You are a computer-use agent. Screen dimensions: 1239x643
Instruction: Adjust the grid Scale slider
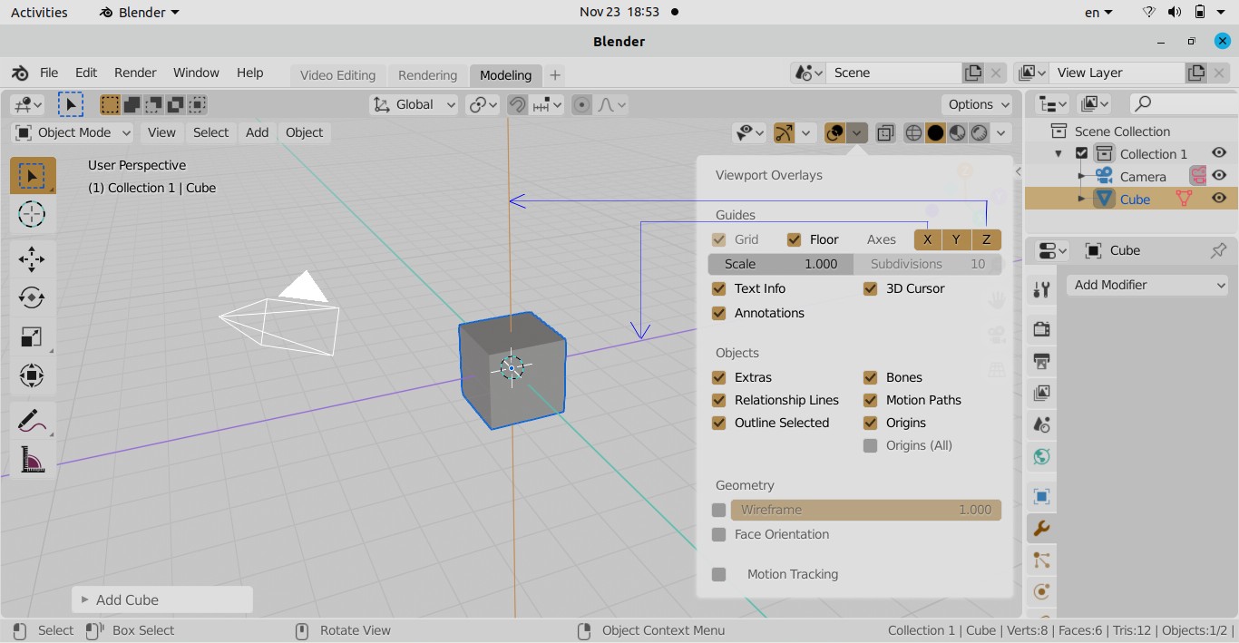pos(781,264)
